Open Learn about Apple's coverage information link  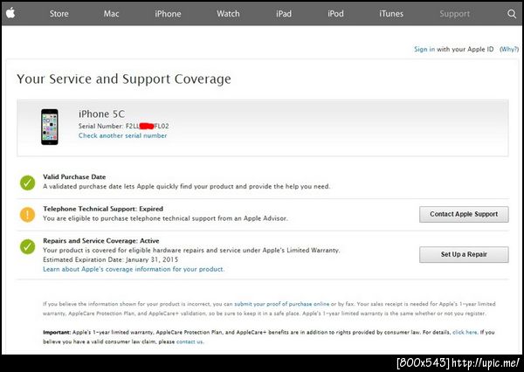click(x=134, y=269)
